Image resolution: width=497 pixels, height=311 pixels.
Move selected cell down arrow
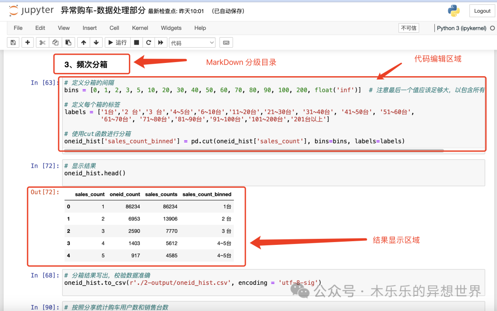point(96,42)
